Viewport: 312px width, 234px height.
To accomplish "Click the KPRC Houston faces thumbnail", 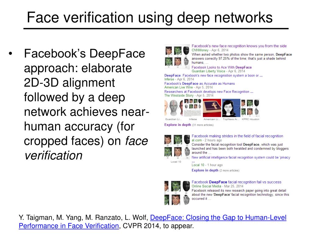I will 250,108.
